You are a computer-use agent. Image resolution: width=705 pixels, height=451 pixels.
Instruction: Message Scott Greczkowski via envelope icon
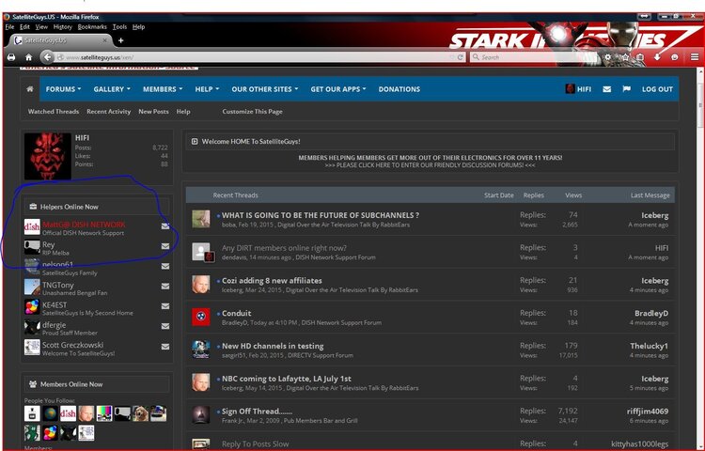click(165, 347)
